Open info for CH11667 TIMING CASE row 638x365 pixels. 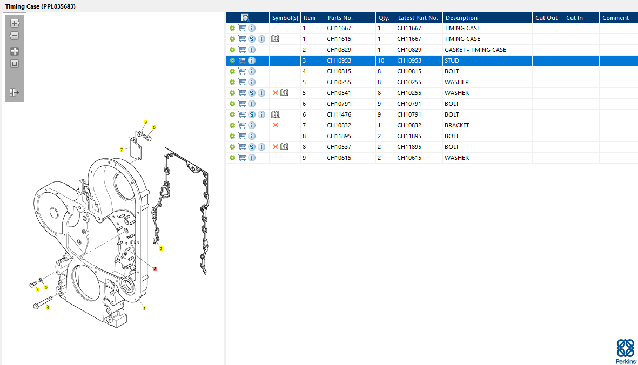point(252,28)
